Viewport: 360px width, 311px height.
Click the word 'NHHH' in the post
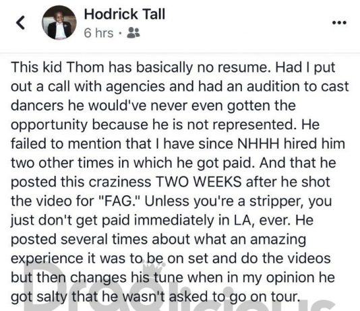[x=258, y=143]
